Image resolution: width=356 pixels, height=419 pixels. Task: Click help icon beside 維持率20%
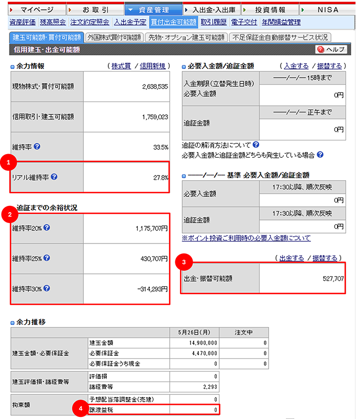pos(47,228)
